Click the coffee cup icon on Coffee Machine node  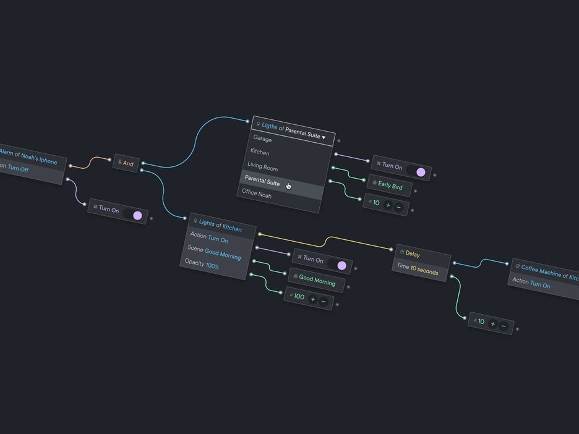point(518,266)
